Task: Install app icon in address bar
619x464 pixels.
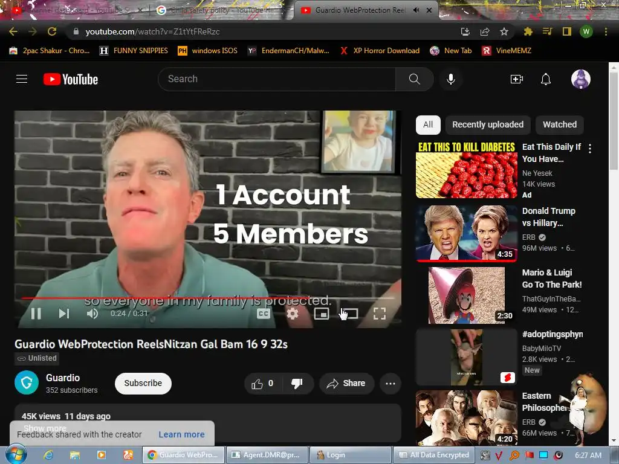Action: 465,31
